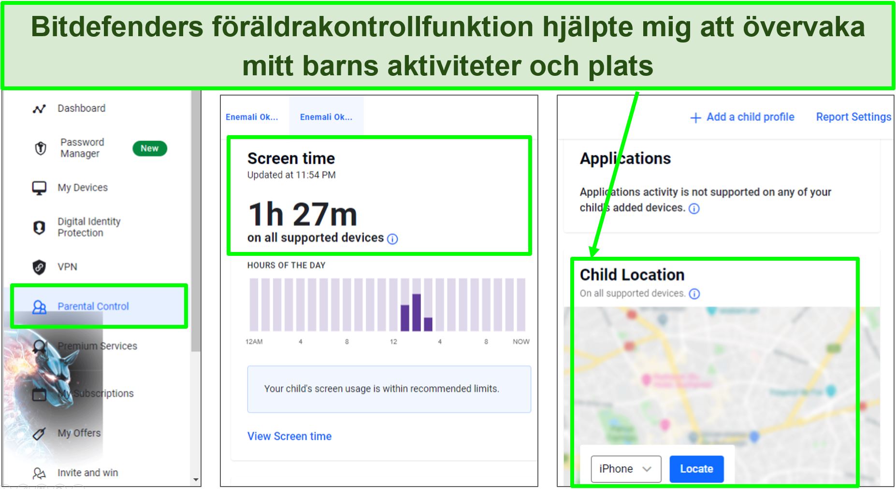Click the HOURS OF THE DAY label
Image resolution: width=896 pixels, height=489 pixels.
(x=287, y=265)
